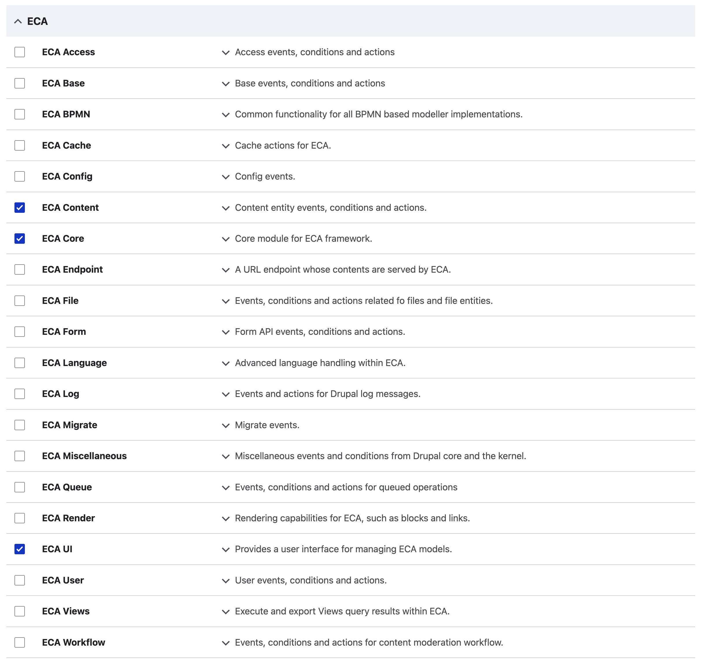Expand the Config events description
Viewport: 702px width, 665px height.
coord(226,177)
